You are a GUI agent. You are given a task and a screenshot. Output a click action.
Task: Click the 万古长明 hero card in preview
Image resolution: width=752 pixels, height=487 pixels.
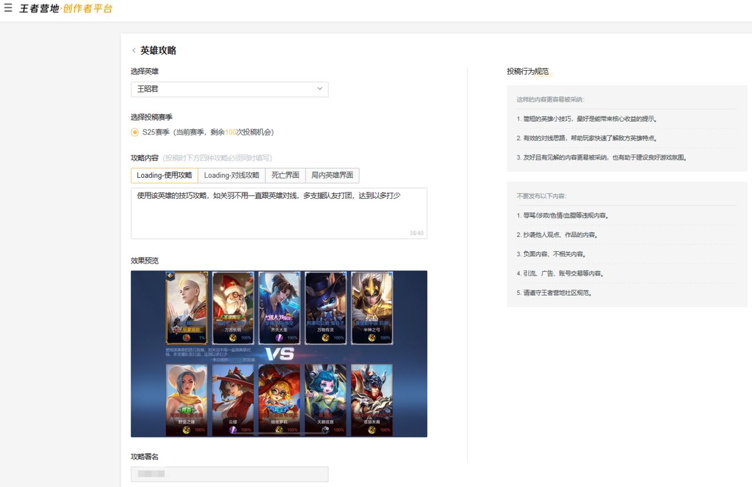click(234, 308)
